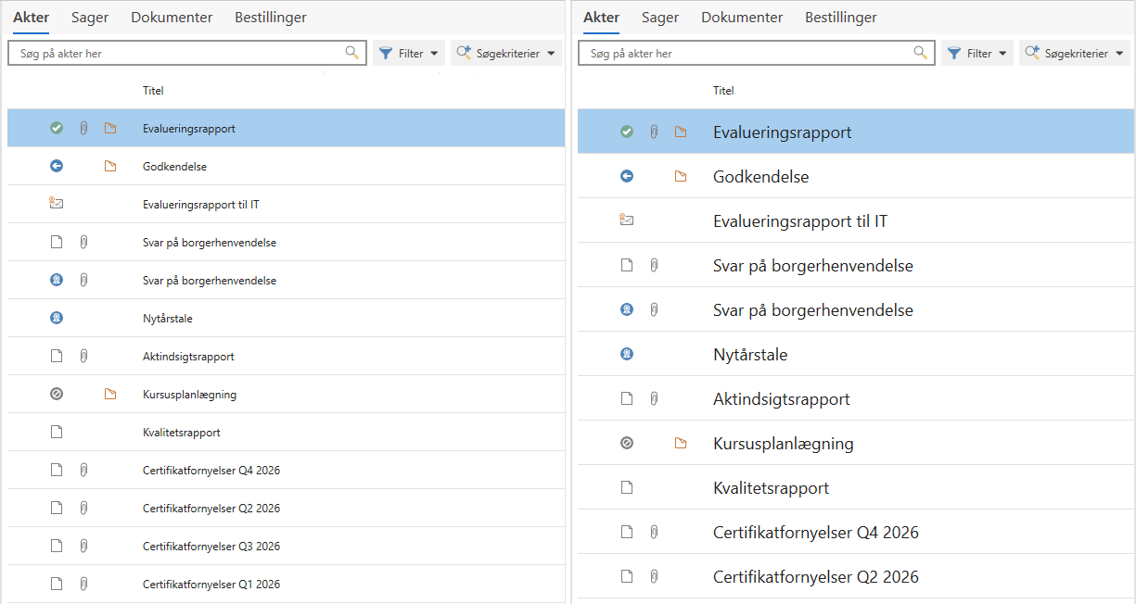Click the paperclip attachment icon on Aktindsigtsrapport
This screenshot has width=1136, height=604.
click(x=83, y=355)
